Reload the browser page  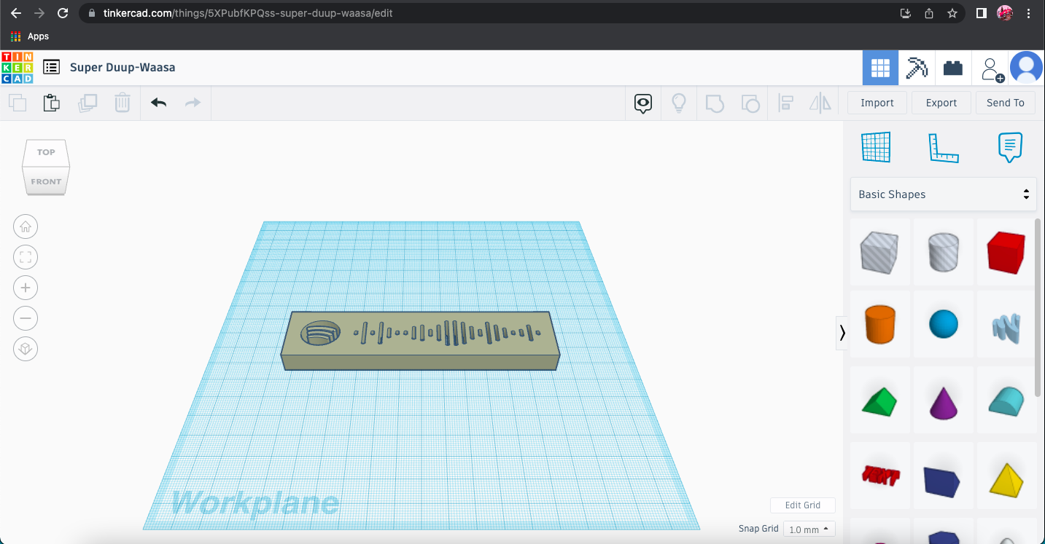pyautogui.click(x=63, y=13)
